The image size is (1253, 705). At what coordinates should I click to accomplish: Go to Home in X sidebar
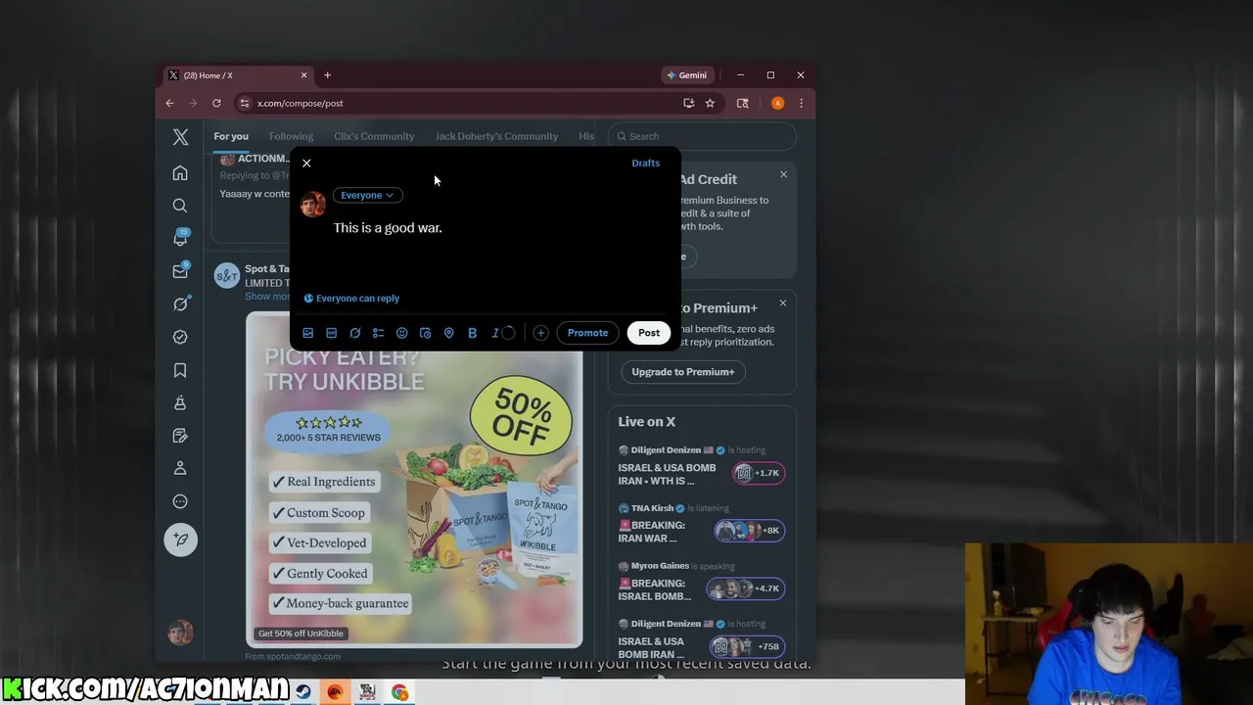tap(180, 173)
